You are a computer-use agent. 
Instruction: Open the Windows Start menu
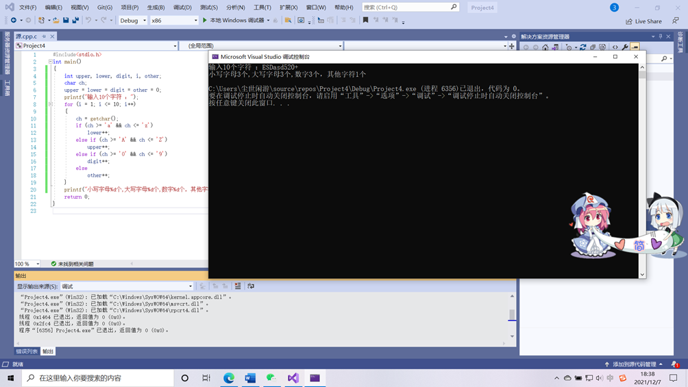[10, 378]
